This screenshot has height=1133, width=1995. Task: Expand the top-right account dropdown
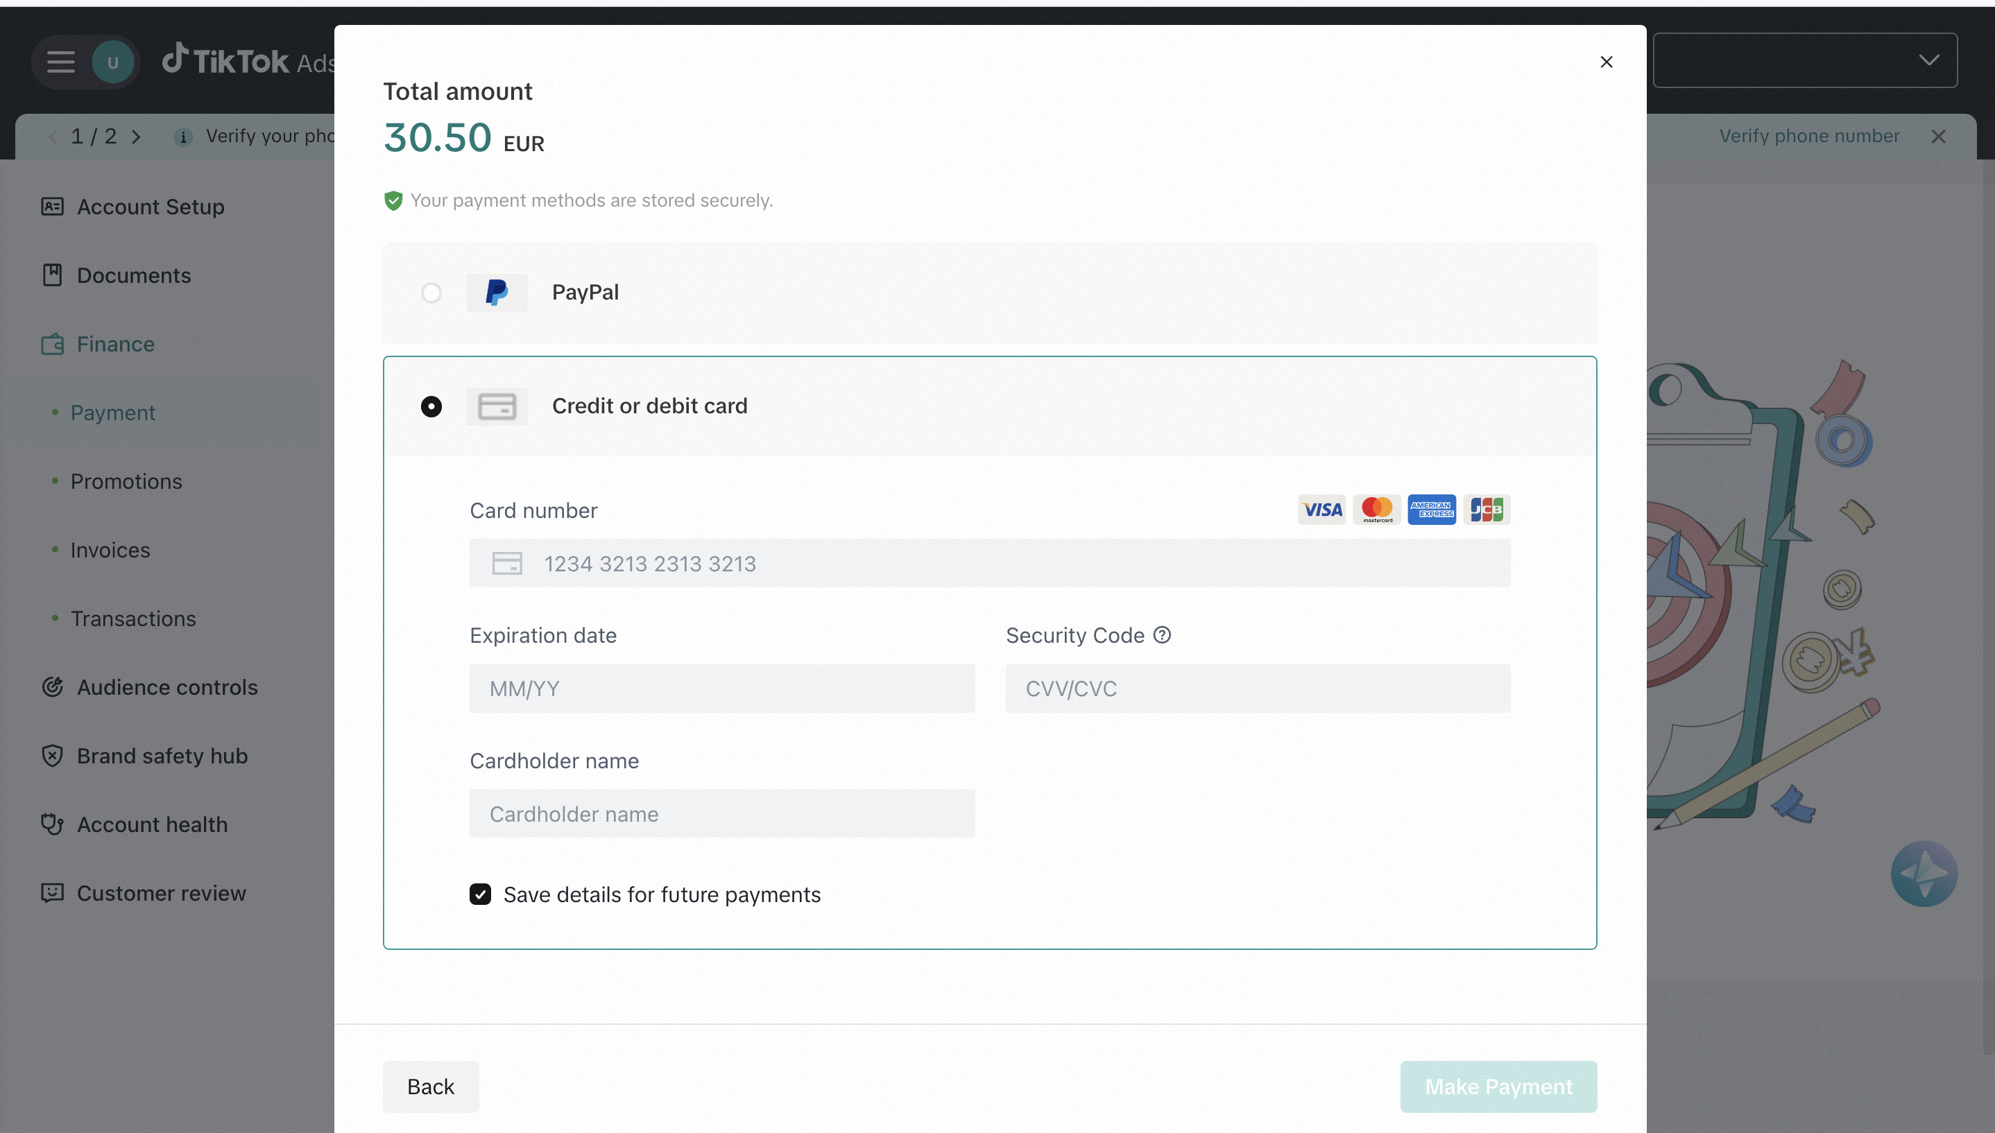coord(1804,60)
